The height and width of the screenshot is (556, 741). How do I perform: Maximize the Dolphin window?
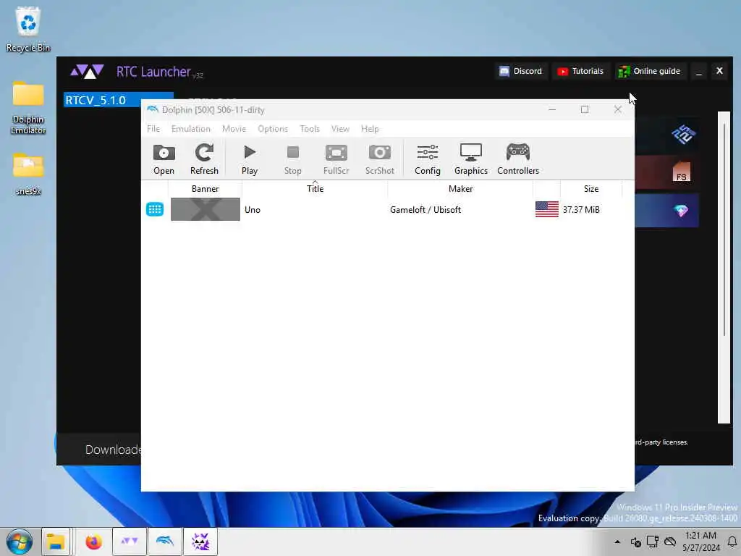tap(585, 110)
